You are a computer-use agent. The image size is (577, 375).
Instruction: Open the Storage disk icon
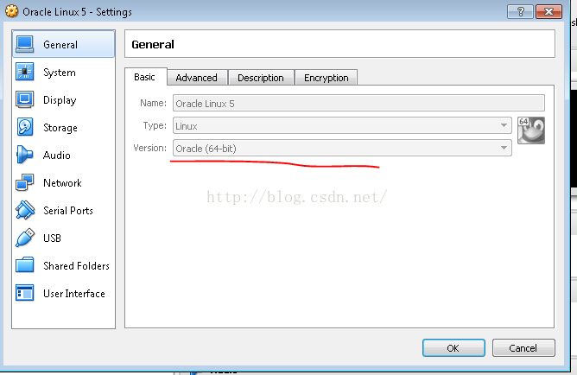(25, 127)
